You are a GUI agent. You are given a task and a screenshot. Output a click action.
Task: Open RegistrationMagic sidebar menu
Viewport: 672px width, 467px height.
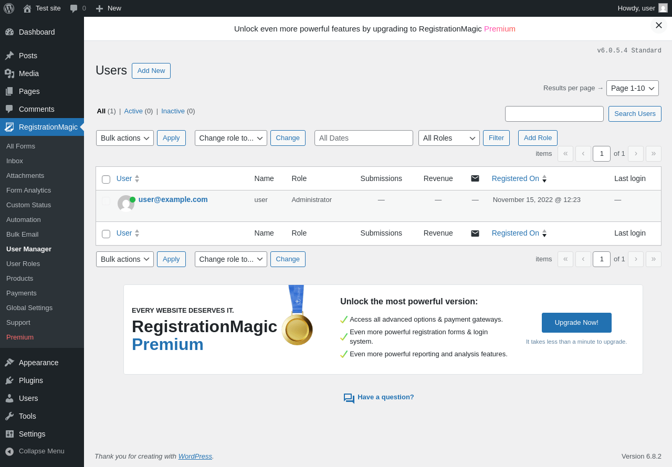pos(42,127)
